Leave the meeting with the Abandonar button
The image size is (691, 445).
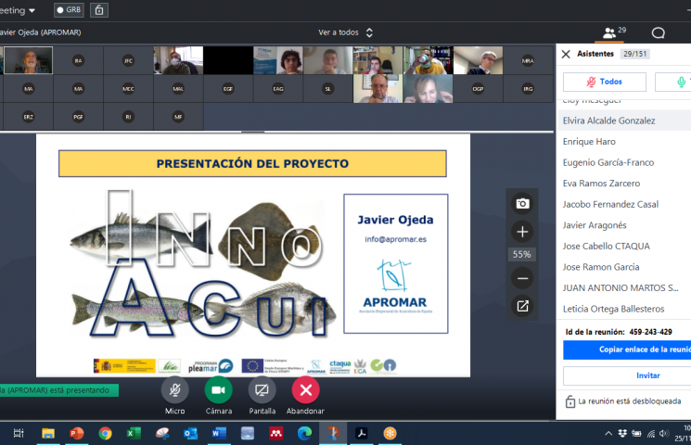305,390
